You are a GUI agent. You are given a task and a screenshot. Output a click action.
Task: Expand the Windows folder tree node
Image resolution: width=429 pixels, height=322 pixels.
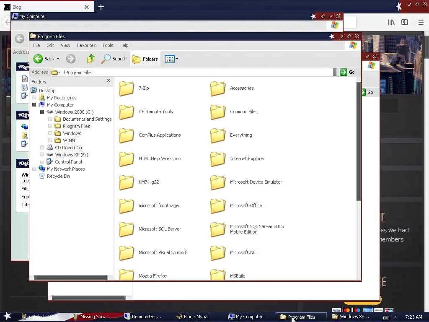pos(50,133)
